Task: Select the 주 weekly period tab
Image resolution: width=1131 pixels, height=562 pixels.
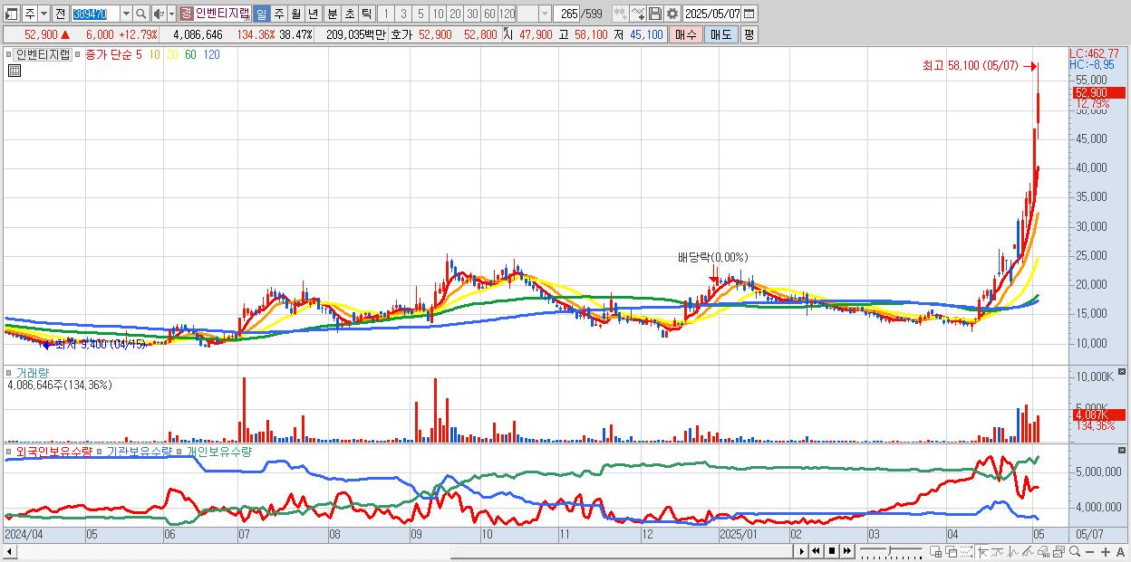Action: (x=278, y=14)
